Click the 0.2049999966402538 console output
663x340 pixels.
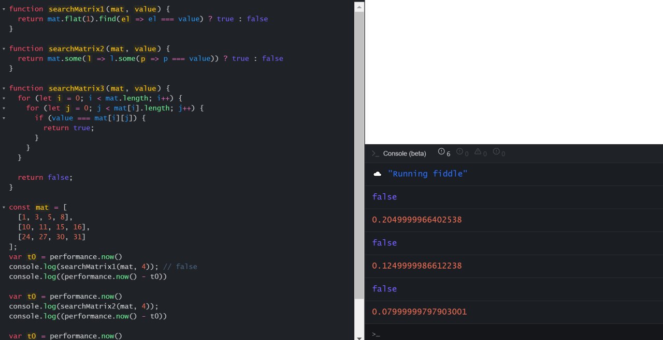(x=416, y=220)
